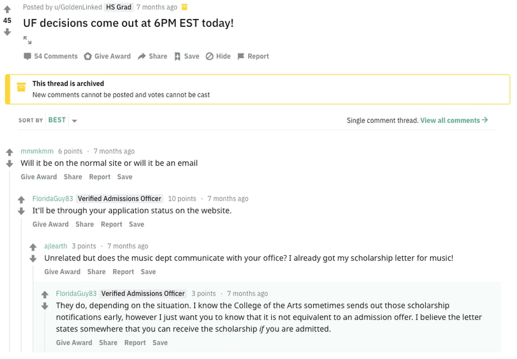Click the archived thread envelope icon

click(x=21, y=87)
